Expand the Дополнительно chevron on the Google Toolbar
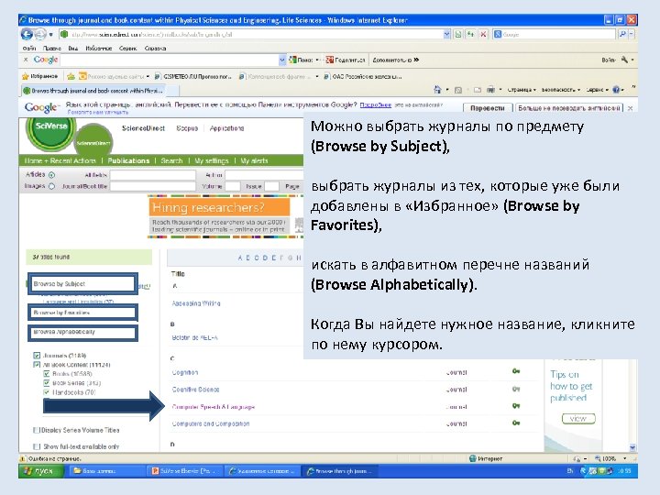This screenshot has width=660, height=495. (x=416, y=60)
